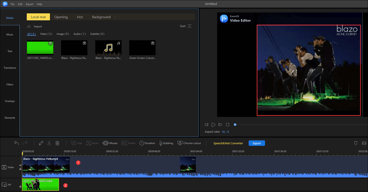Click the Delete trash can icon
This screenshot has height=192, width=368.
click(x=57, y=143)
